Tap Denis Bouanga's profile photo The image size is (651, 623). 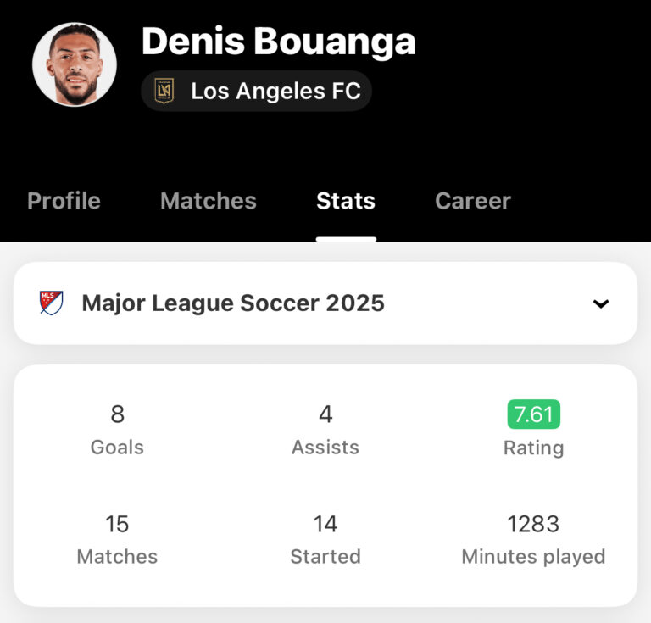click(75, 64)
